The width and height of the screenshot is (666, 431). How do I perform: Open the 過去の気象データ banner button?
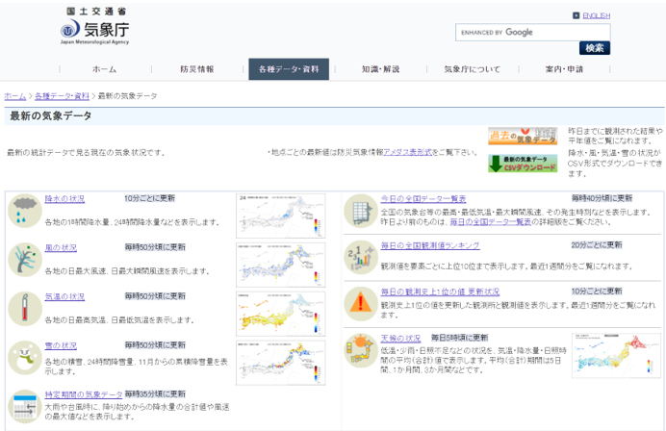[523, 136]
